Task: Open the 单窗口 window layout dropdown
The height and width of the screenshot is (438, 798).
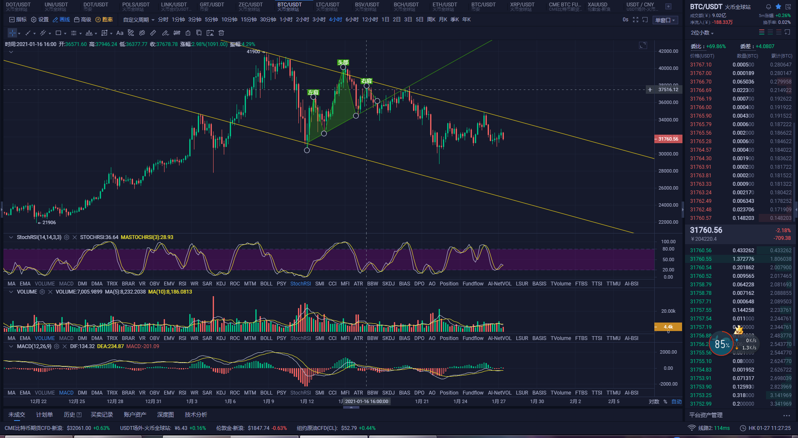Action: pyautogui.click(x=665, y=20)
